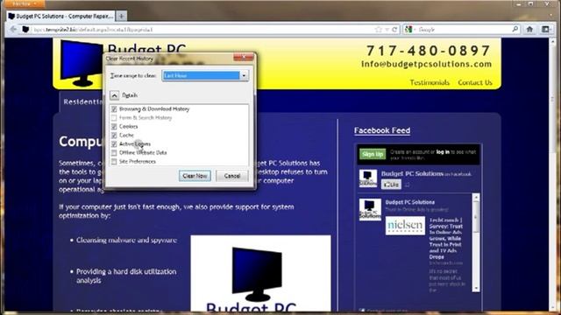Click the Budget PC monitor image in content

click(x=260, y=274)
